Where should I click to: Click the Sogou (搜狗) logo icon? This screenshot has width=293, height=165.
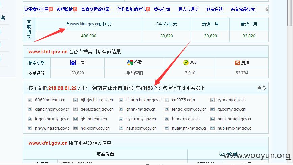237,63
